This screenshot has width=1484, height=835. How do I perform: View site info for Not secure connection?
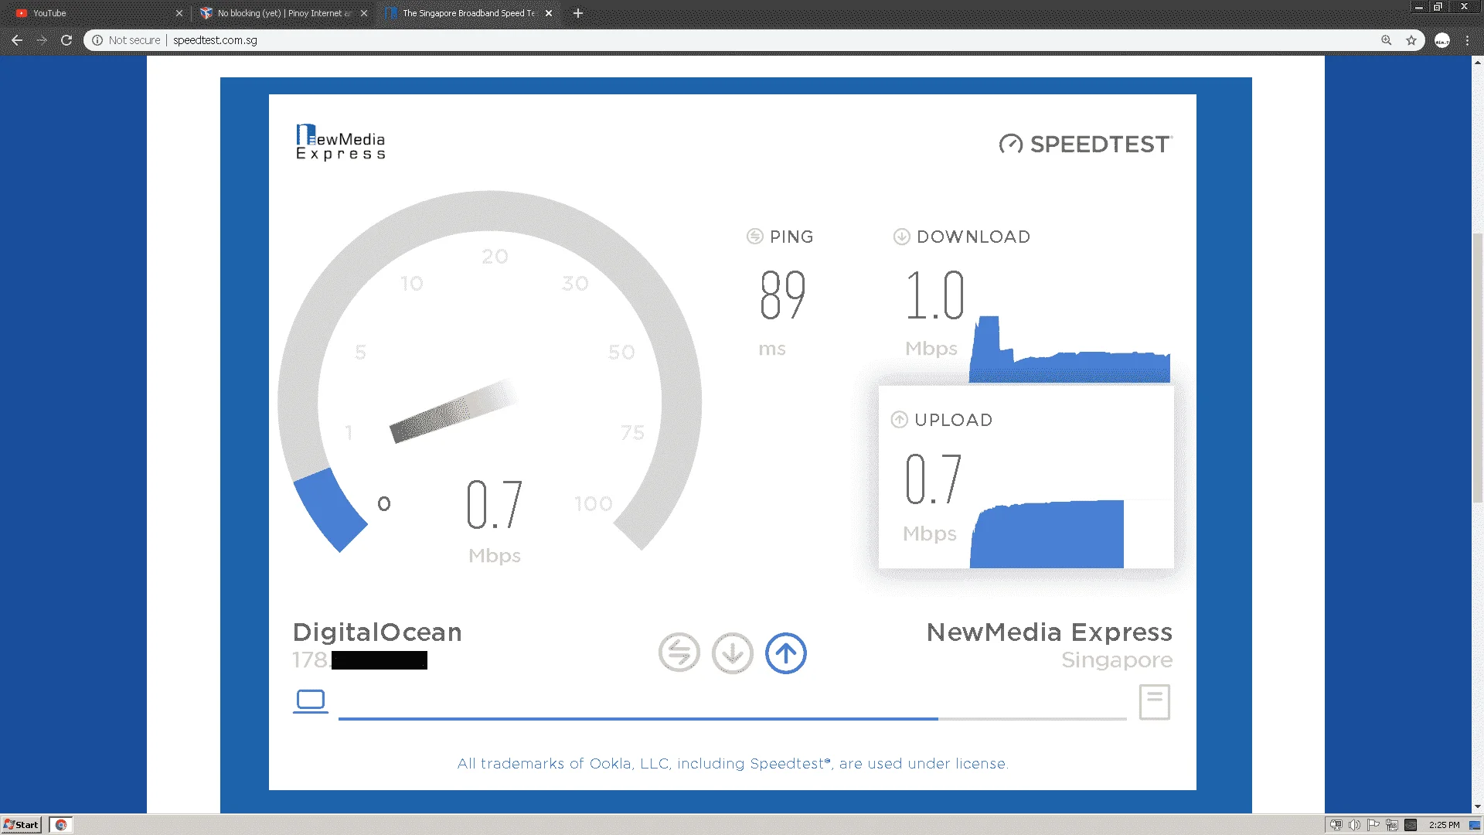[127, 40]
